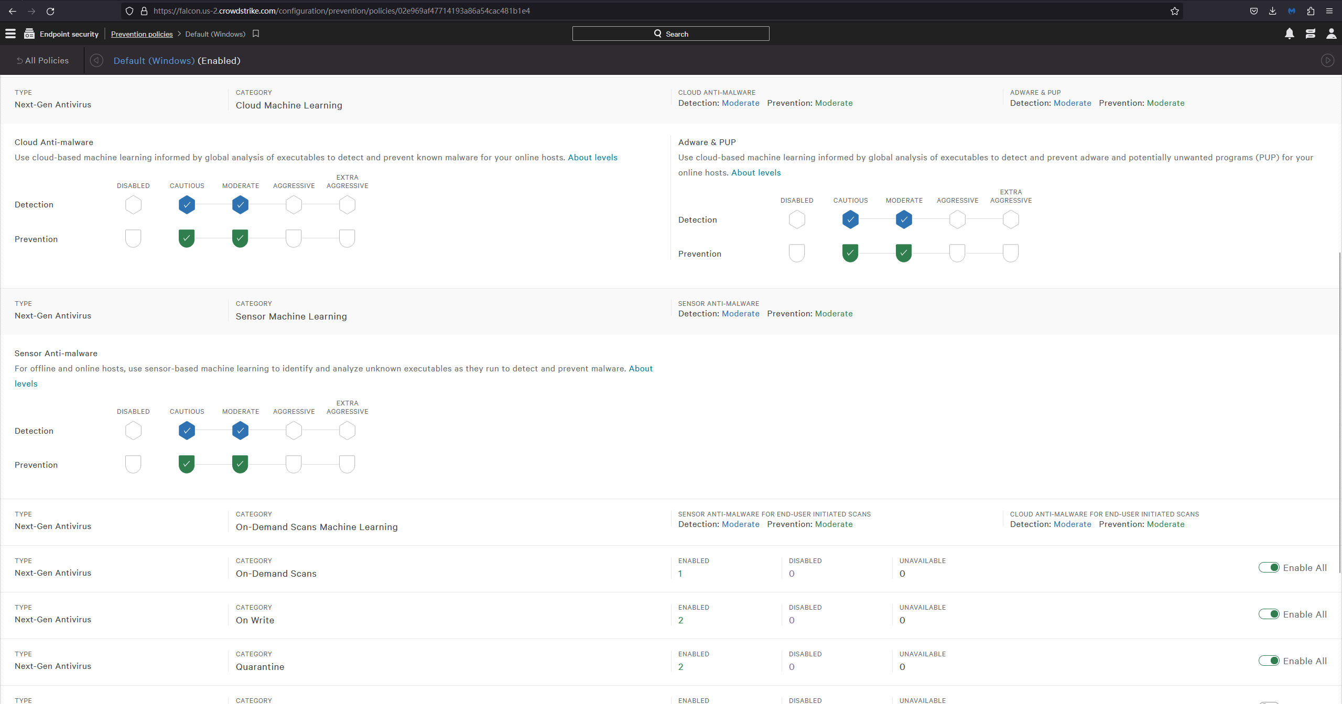Image resolution: width=1342 pixels, height=704 pixels.
Task: Collapse the Sensor Machine Learning section header
Action: click(x=291, y=316)
